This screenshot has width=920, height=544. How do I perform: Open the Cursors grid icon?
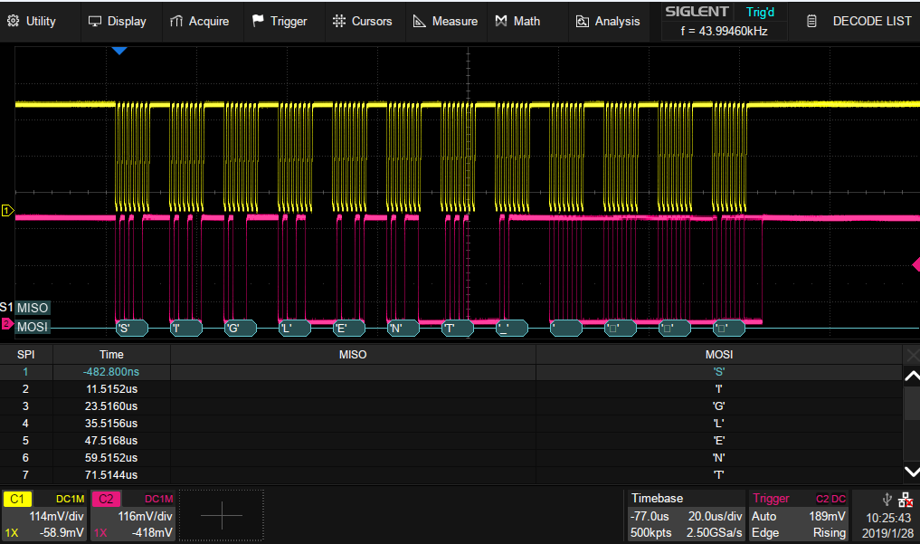click(339, 21)
